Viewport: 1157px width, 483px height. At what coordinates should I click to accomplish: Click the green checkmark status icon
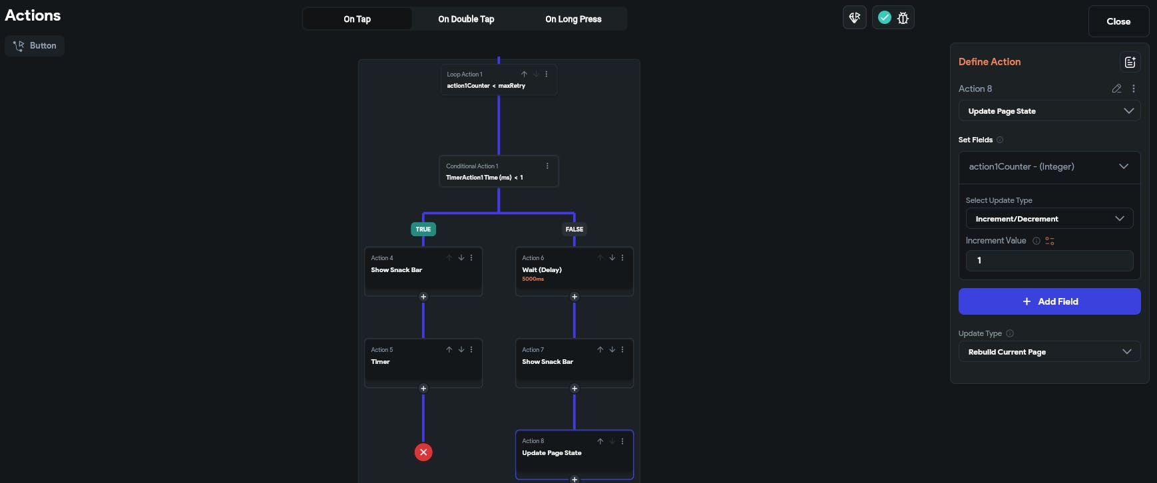click(x=884, y=18)
